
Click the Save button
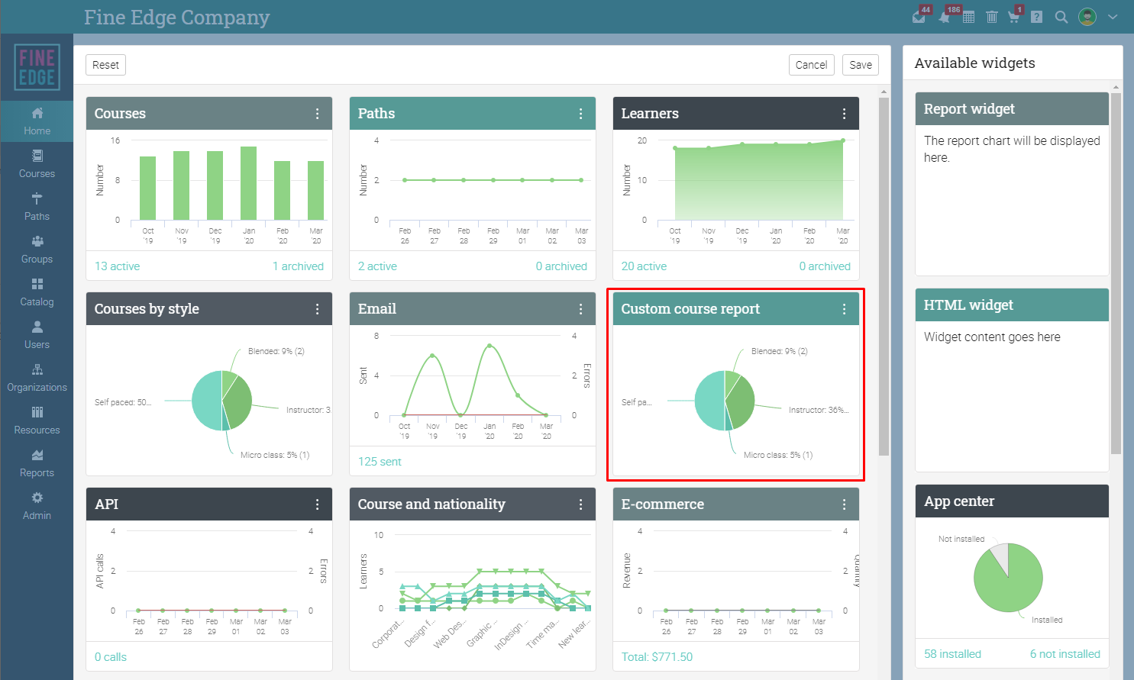(861, 65)
